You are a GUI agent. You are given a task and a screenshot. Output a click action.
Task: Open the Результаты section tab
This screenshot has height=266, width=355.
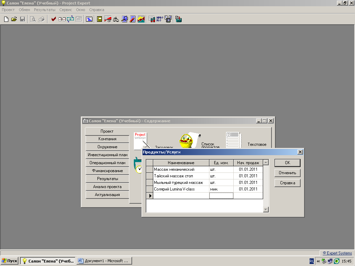(107, 179)
